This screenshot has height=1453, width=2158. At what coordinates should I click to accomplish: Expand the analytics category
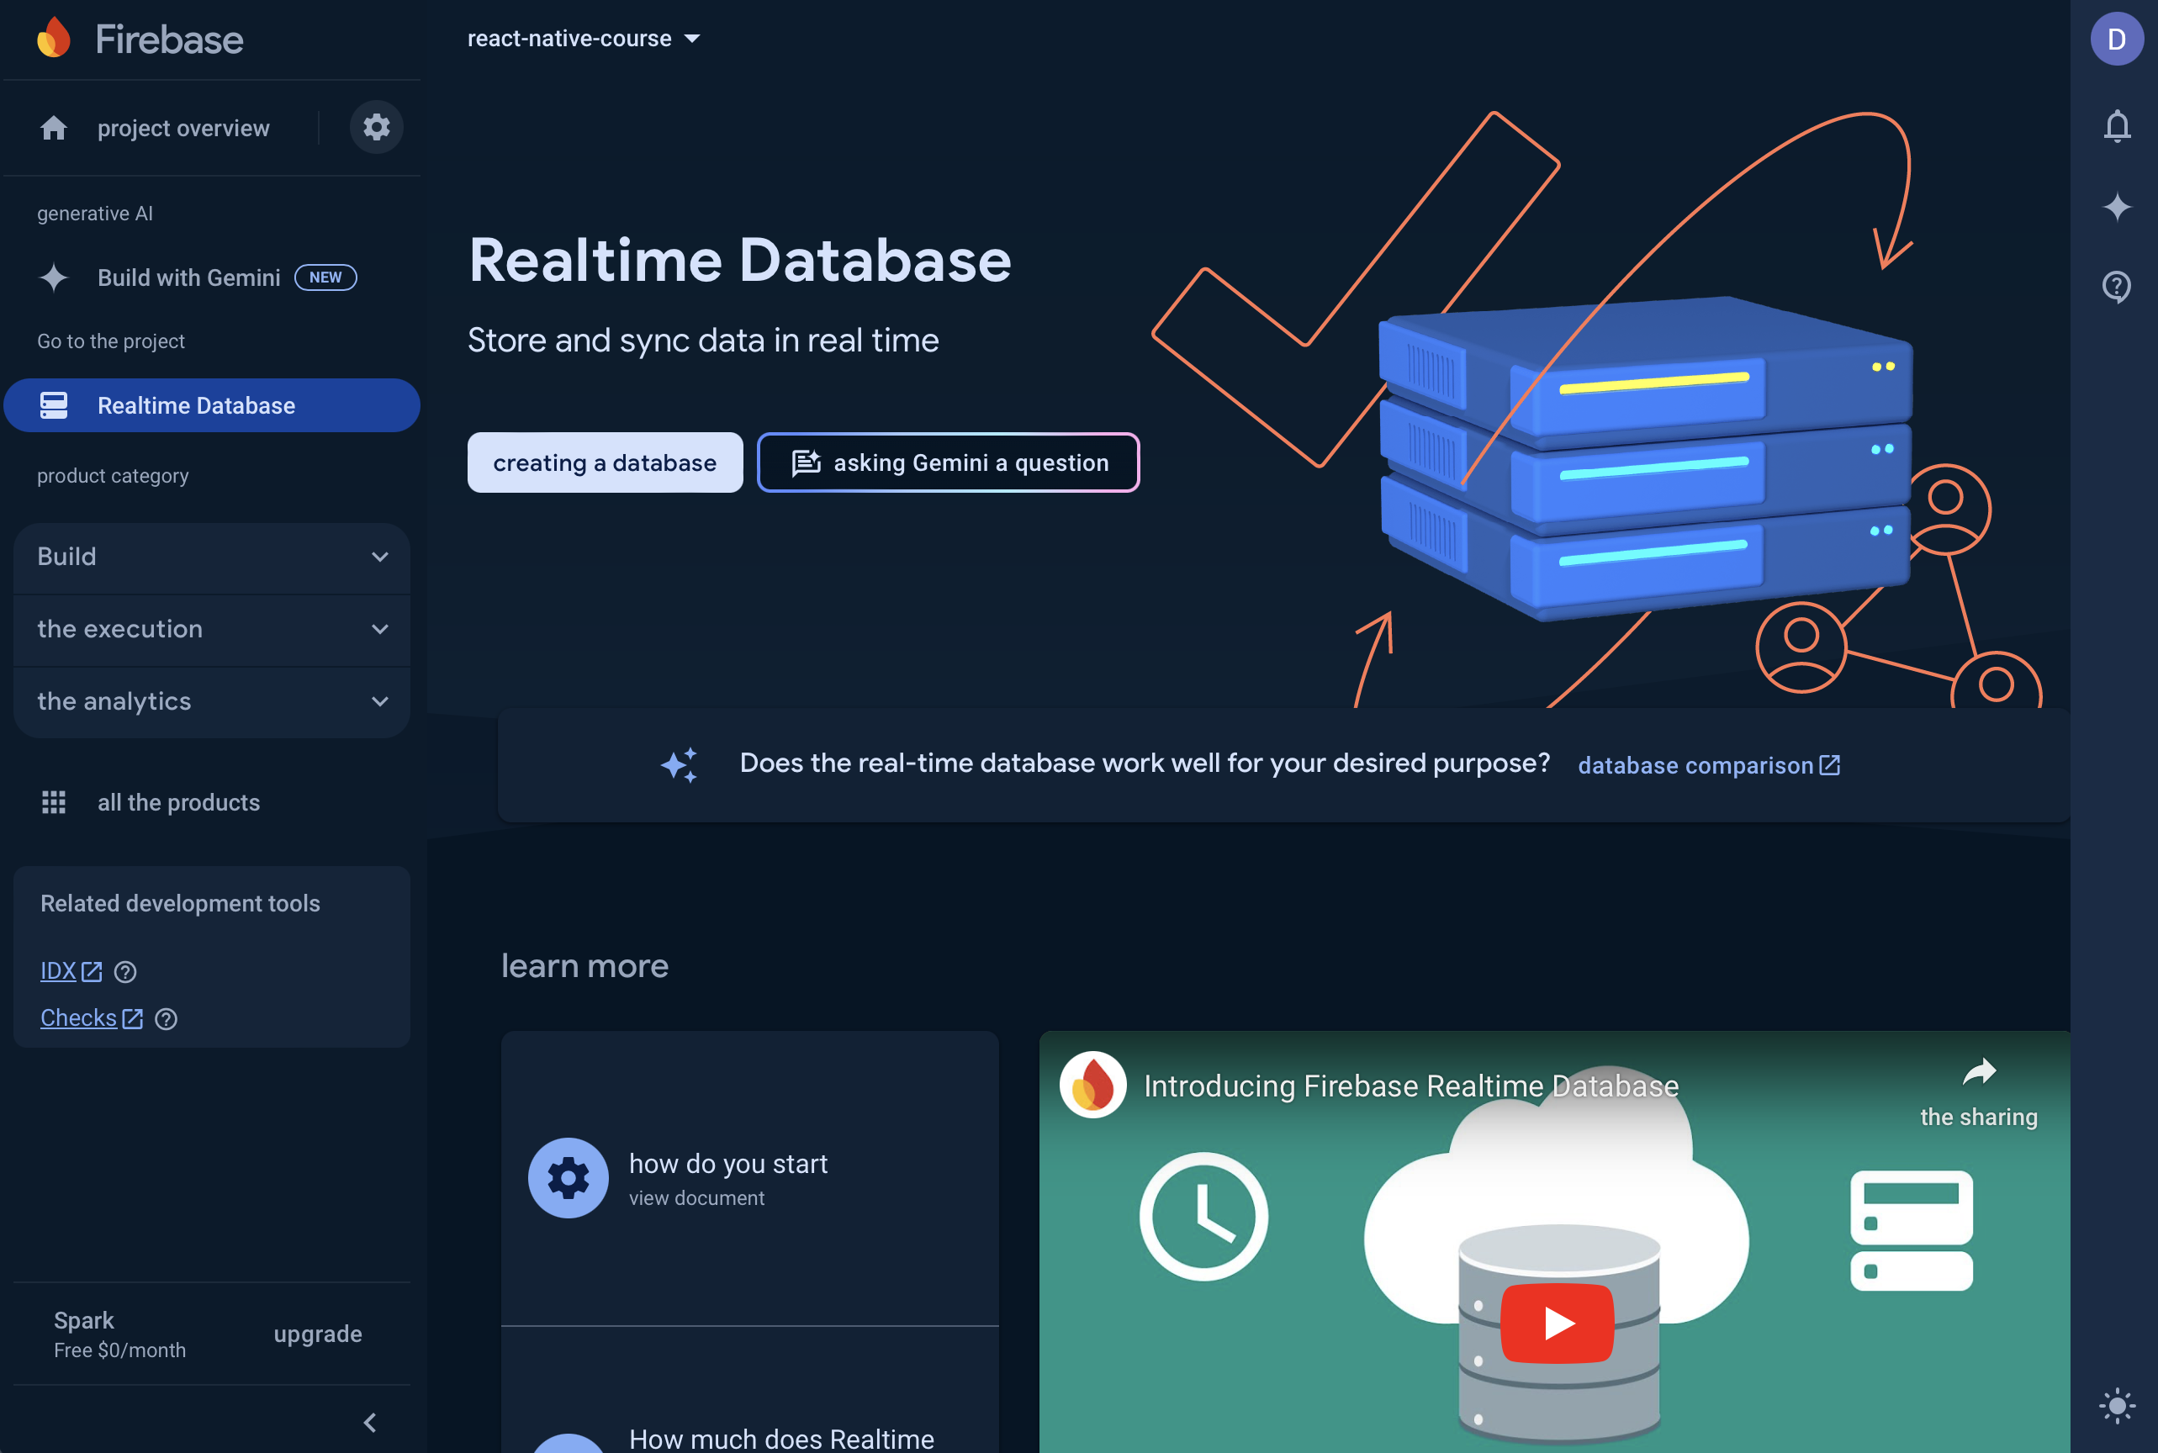pos(212,701)
